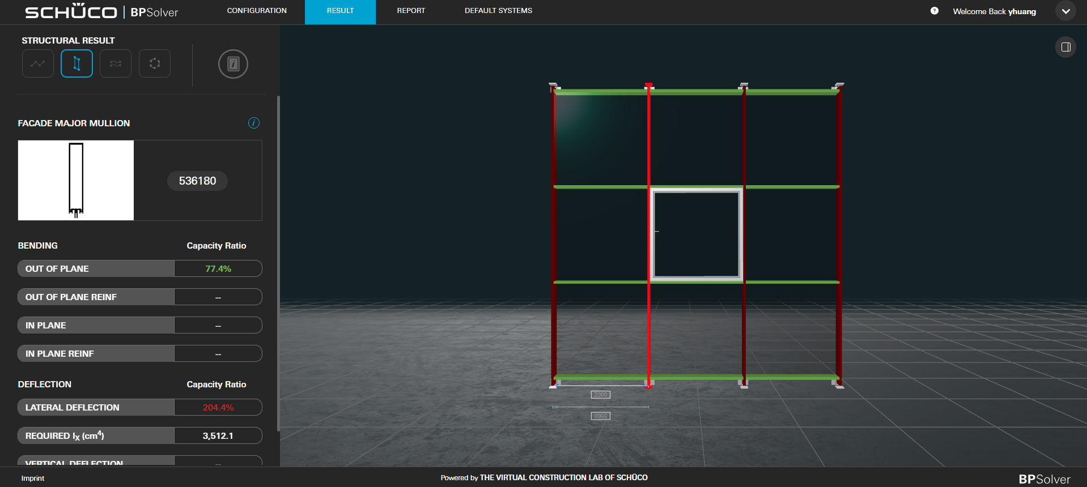The height and width of the screenshot is (487, 1087).
Task: Select the Lateral Deflection 204.4% row
Action: (x=139, y=407)
